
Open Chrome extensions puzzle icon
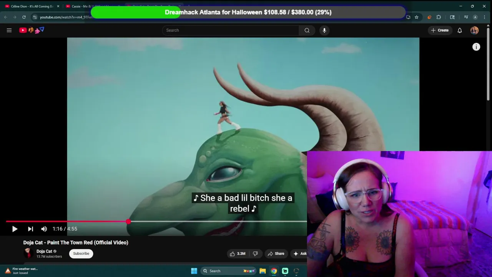(x=439, y=17)
